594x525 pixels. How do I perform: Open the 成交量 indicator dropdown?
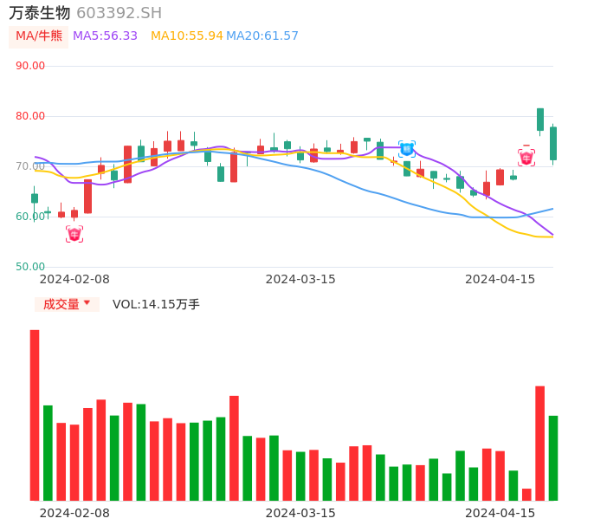(62, 304)
